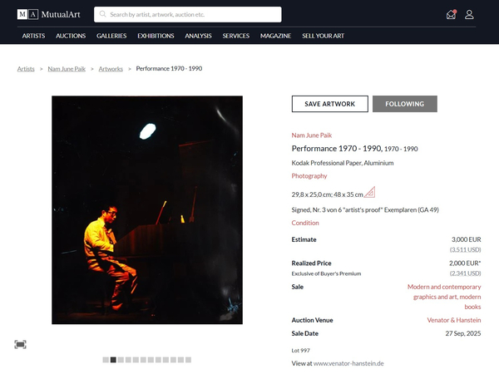
Task: Expand the Condition section
Action: [x=305, y=223]
